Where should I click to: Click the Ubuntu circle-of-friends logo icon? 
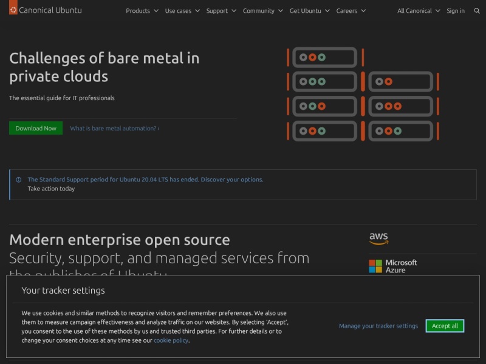tap(13, 9)
